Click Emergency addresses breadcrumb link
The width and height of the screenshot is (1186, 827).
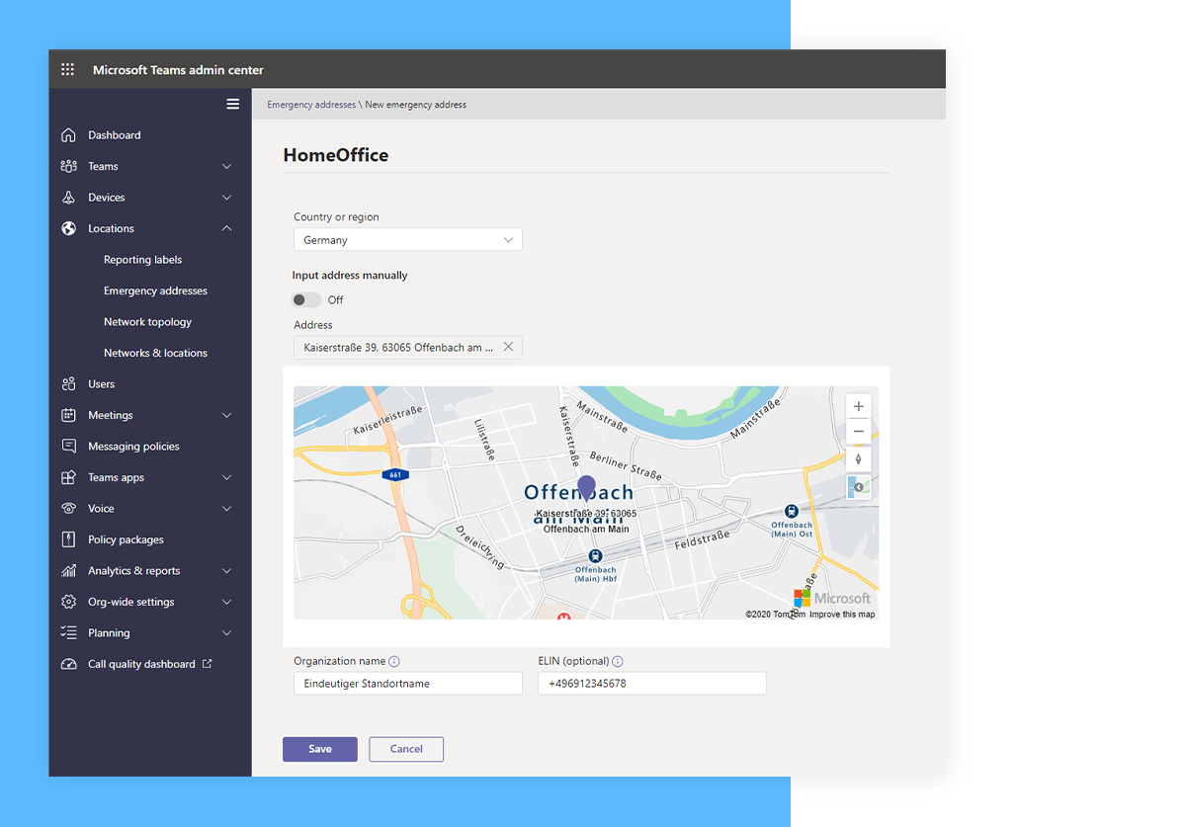311,105
